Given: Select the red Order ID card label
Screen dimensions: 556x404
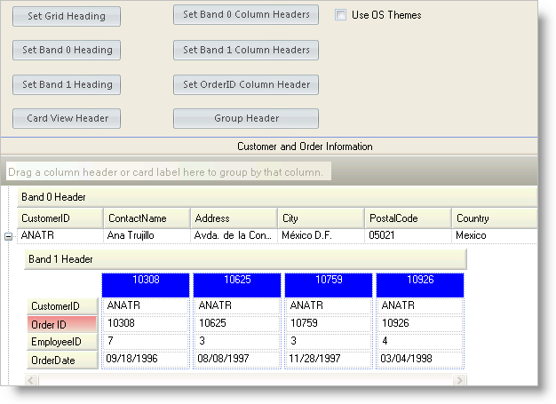Looking at the screenshot, I should click(x=62, y=325).
